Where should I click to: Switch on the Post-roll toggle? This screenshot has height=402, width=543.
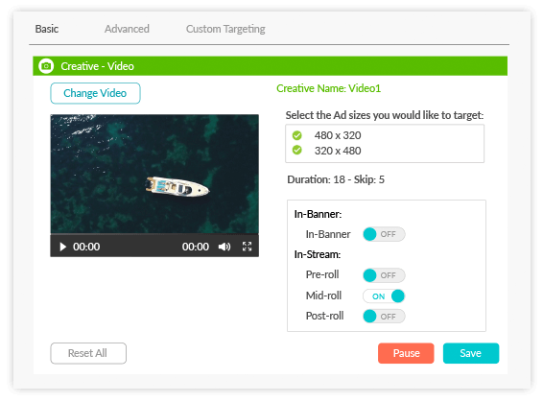(384, 316)
